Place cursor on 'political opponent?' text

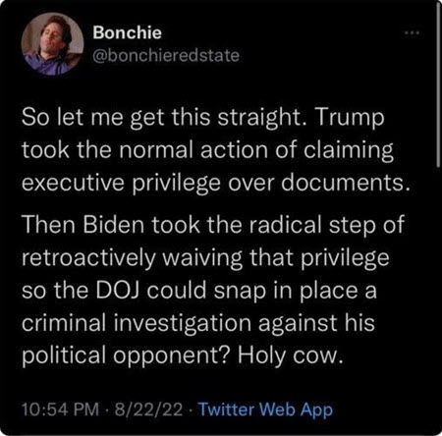tap(125, 355)
